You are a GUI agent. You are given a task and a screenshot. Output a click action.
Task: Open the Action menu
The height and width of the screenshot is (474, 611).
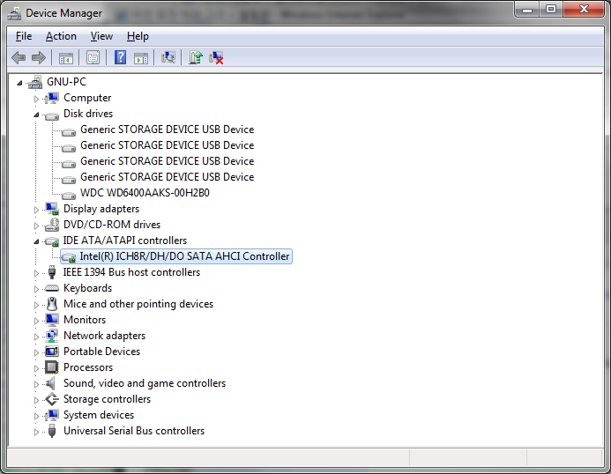(61, 36)
